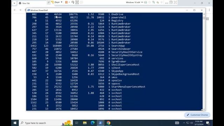This screenshot has height=126, width=224.
Task: Click the SearchApp process name
Action: coord(118,46)
